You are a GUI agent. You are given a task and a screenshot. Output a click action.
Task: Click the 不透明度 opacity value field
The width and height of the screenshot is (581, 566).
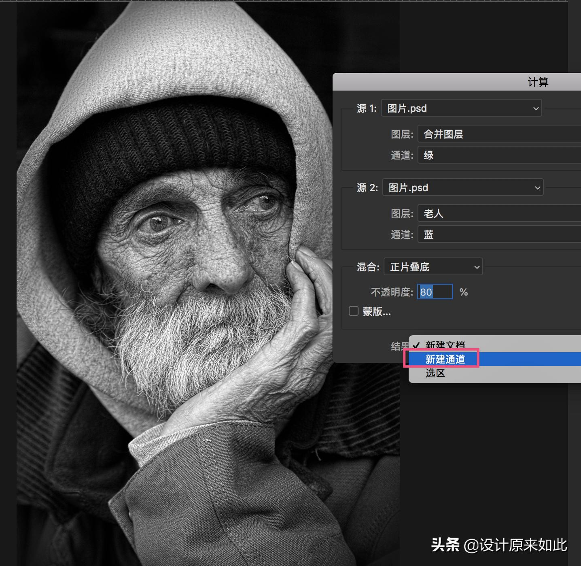tap(435, 292)
